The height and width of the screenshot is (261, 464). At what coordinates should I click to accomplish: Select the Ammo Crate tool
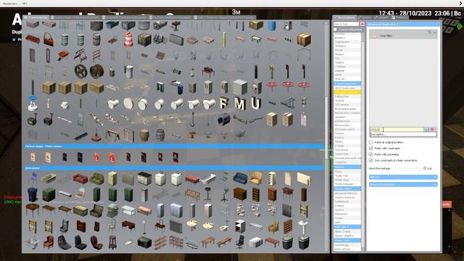point(347,231)
